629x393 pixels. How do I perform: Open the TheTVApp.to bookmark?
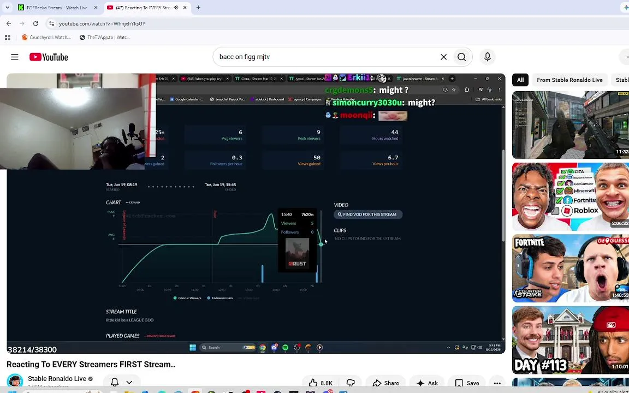(104, 37)
